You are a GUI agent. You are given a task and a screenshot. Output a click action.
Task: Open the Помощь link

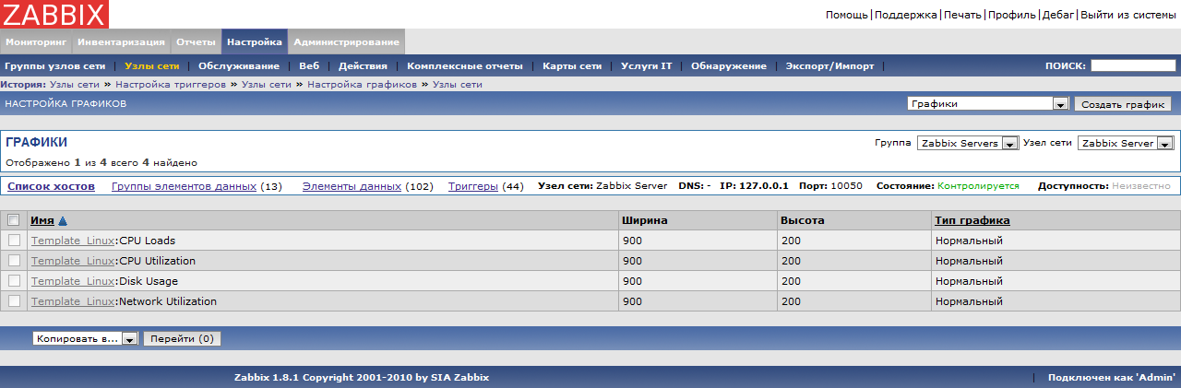[x=846, y=15]
